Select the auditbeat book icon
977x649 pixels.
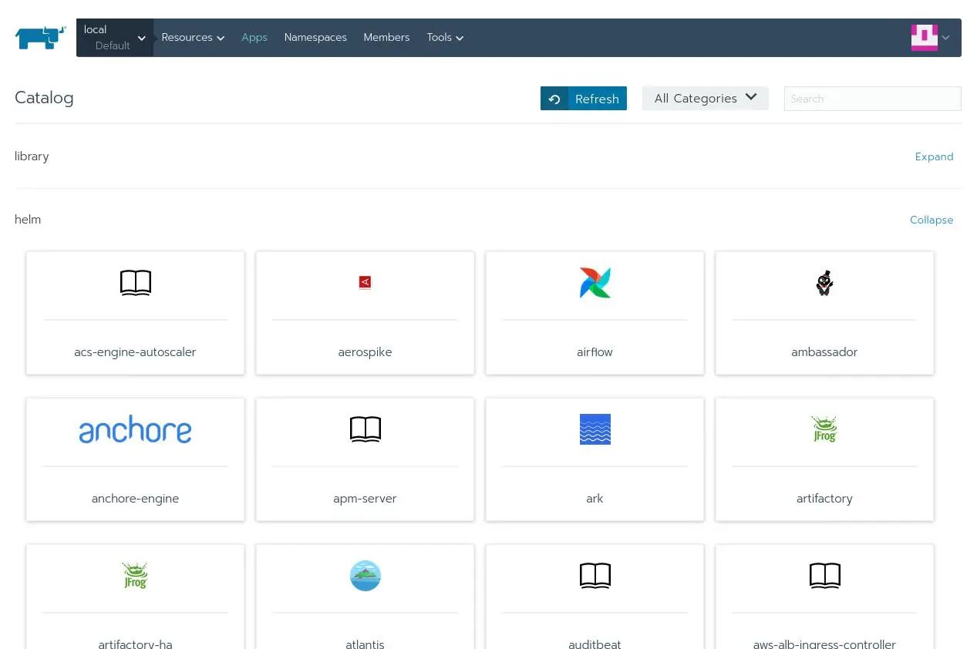(595, 576)
